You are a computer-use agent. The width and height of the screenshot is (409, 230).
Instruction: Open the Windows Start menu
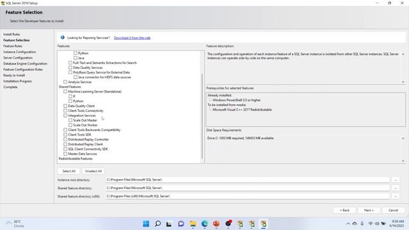(146, 224)
